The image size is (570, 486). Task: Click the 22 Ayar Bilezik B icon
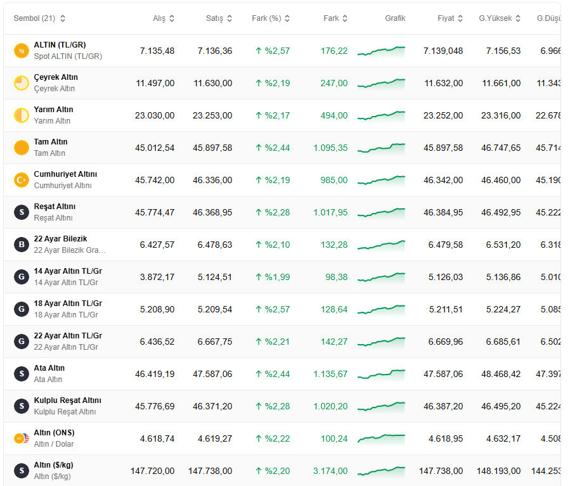click(x=22, y=245)
